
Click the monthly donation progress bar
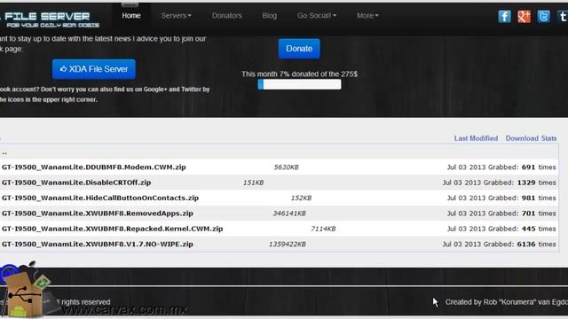299,85
